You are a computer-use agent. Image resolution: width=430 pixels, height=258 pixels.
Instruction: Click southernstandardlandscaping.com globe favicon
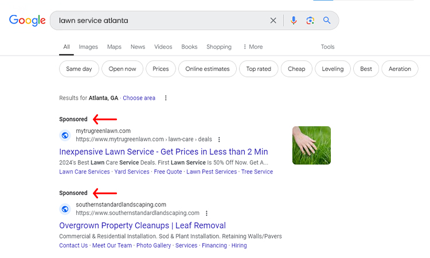[x=65, y=209]
